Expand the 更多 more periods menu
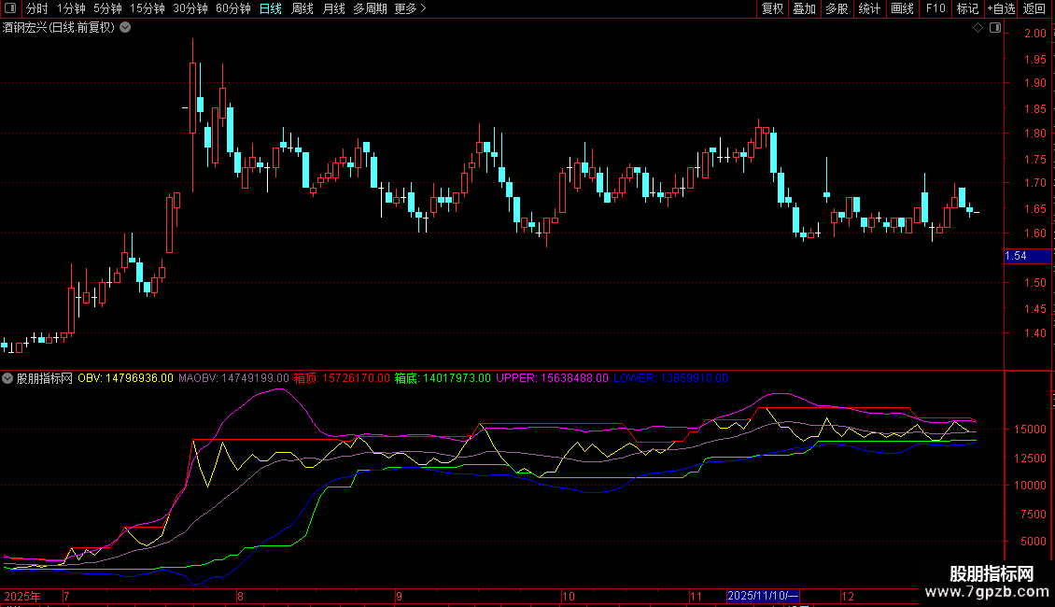Image resolution: width=1055 pixels, height=607 pixels. [410, 8]
